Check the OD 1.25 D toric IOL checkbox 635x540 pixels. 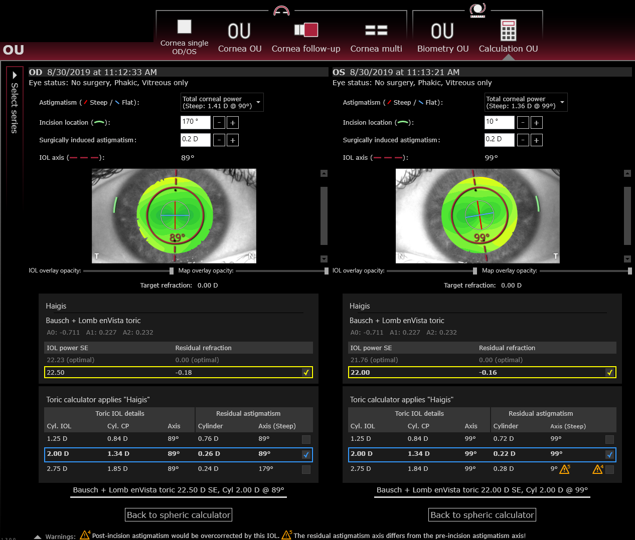pyautogui.click(x=306, y=439)
